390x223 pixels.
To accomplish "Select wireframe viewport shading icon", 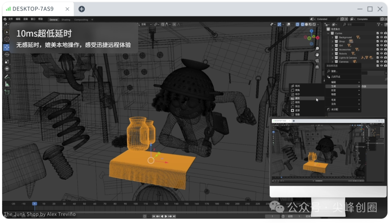I will click(303, 24).
